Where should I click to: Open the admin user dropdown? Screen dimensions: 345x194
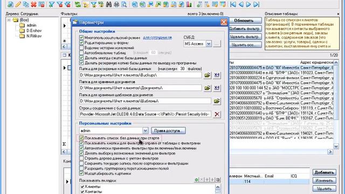tap(145, 130)
